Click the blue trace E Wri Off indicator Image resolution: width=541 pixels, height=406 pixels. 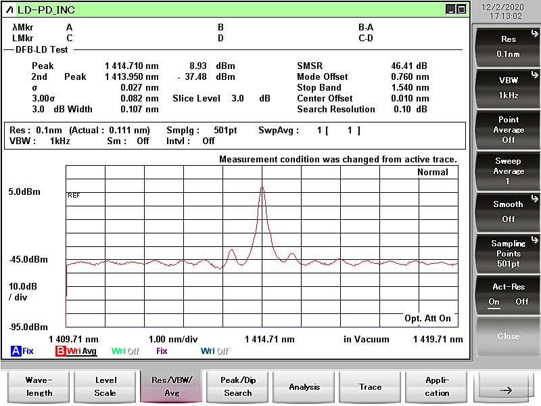tap(214, 351)
